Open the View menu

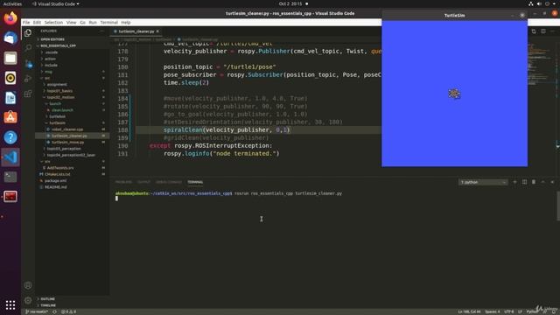tap(71, 22)
